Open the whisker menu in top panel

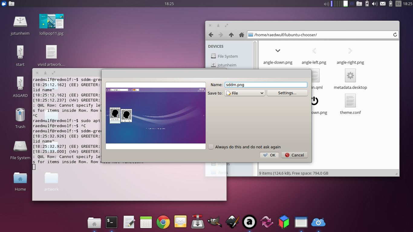pos(4,4)
